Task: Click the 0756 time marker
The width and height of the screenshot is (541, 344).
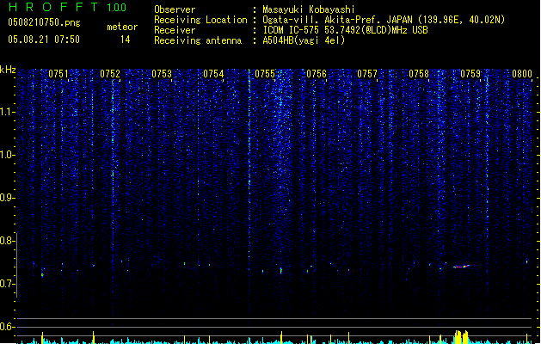Action: (317, 74)
